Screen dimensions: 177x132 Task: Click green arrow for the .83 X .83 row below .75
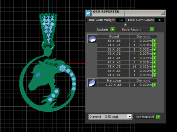(155, 71)
